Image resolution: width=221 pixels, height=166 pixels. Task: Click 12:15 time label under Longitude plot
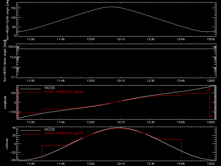[121, 122]
